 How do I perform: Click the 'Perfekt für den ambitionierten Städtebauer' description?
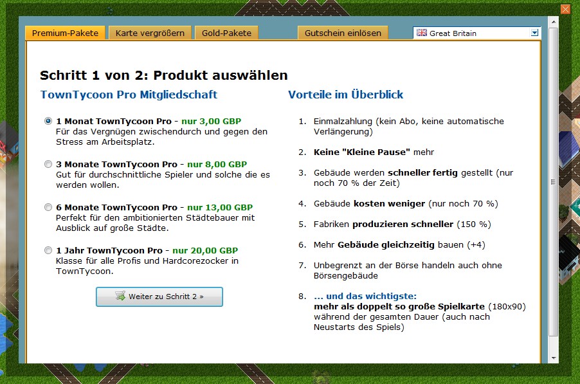pos(156,223)
